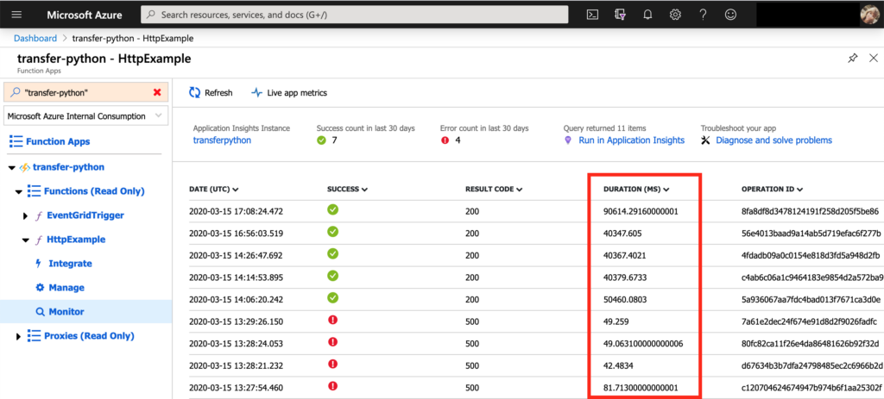Open the 2020-03-15 13:28:21.232 invocation

tap(236, 365)
